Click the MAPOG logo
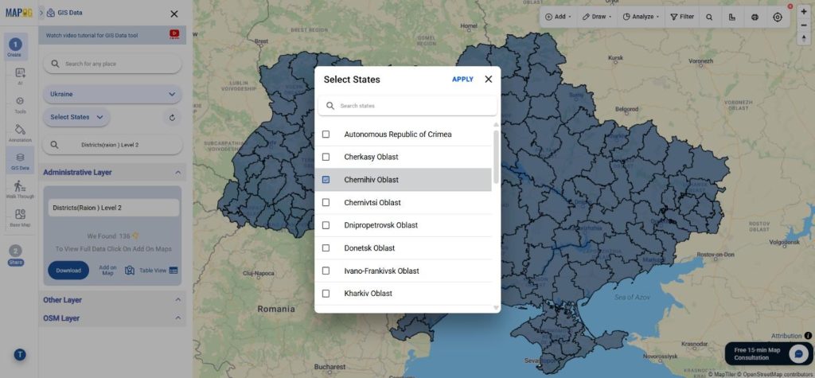Image resolution: width=815 pixels, height=378 pixels. click(x=19, y=13)
